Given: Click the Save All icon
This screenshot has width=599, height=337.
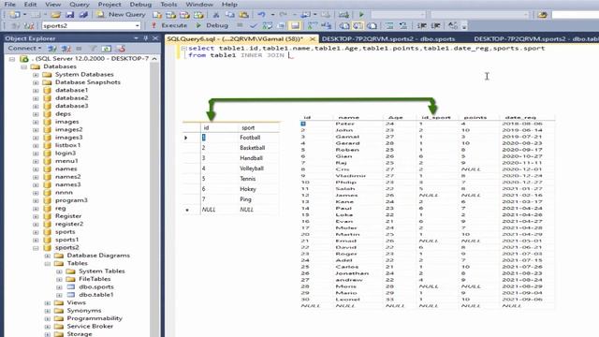Looking at the screenshot, I should [x=83, y=15].
